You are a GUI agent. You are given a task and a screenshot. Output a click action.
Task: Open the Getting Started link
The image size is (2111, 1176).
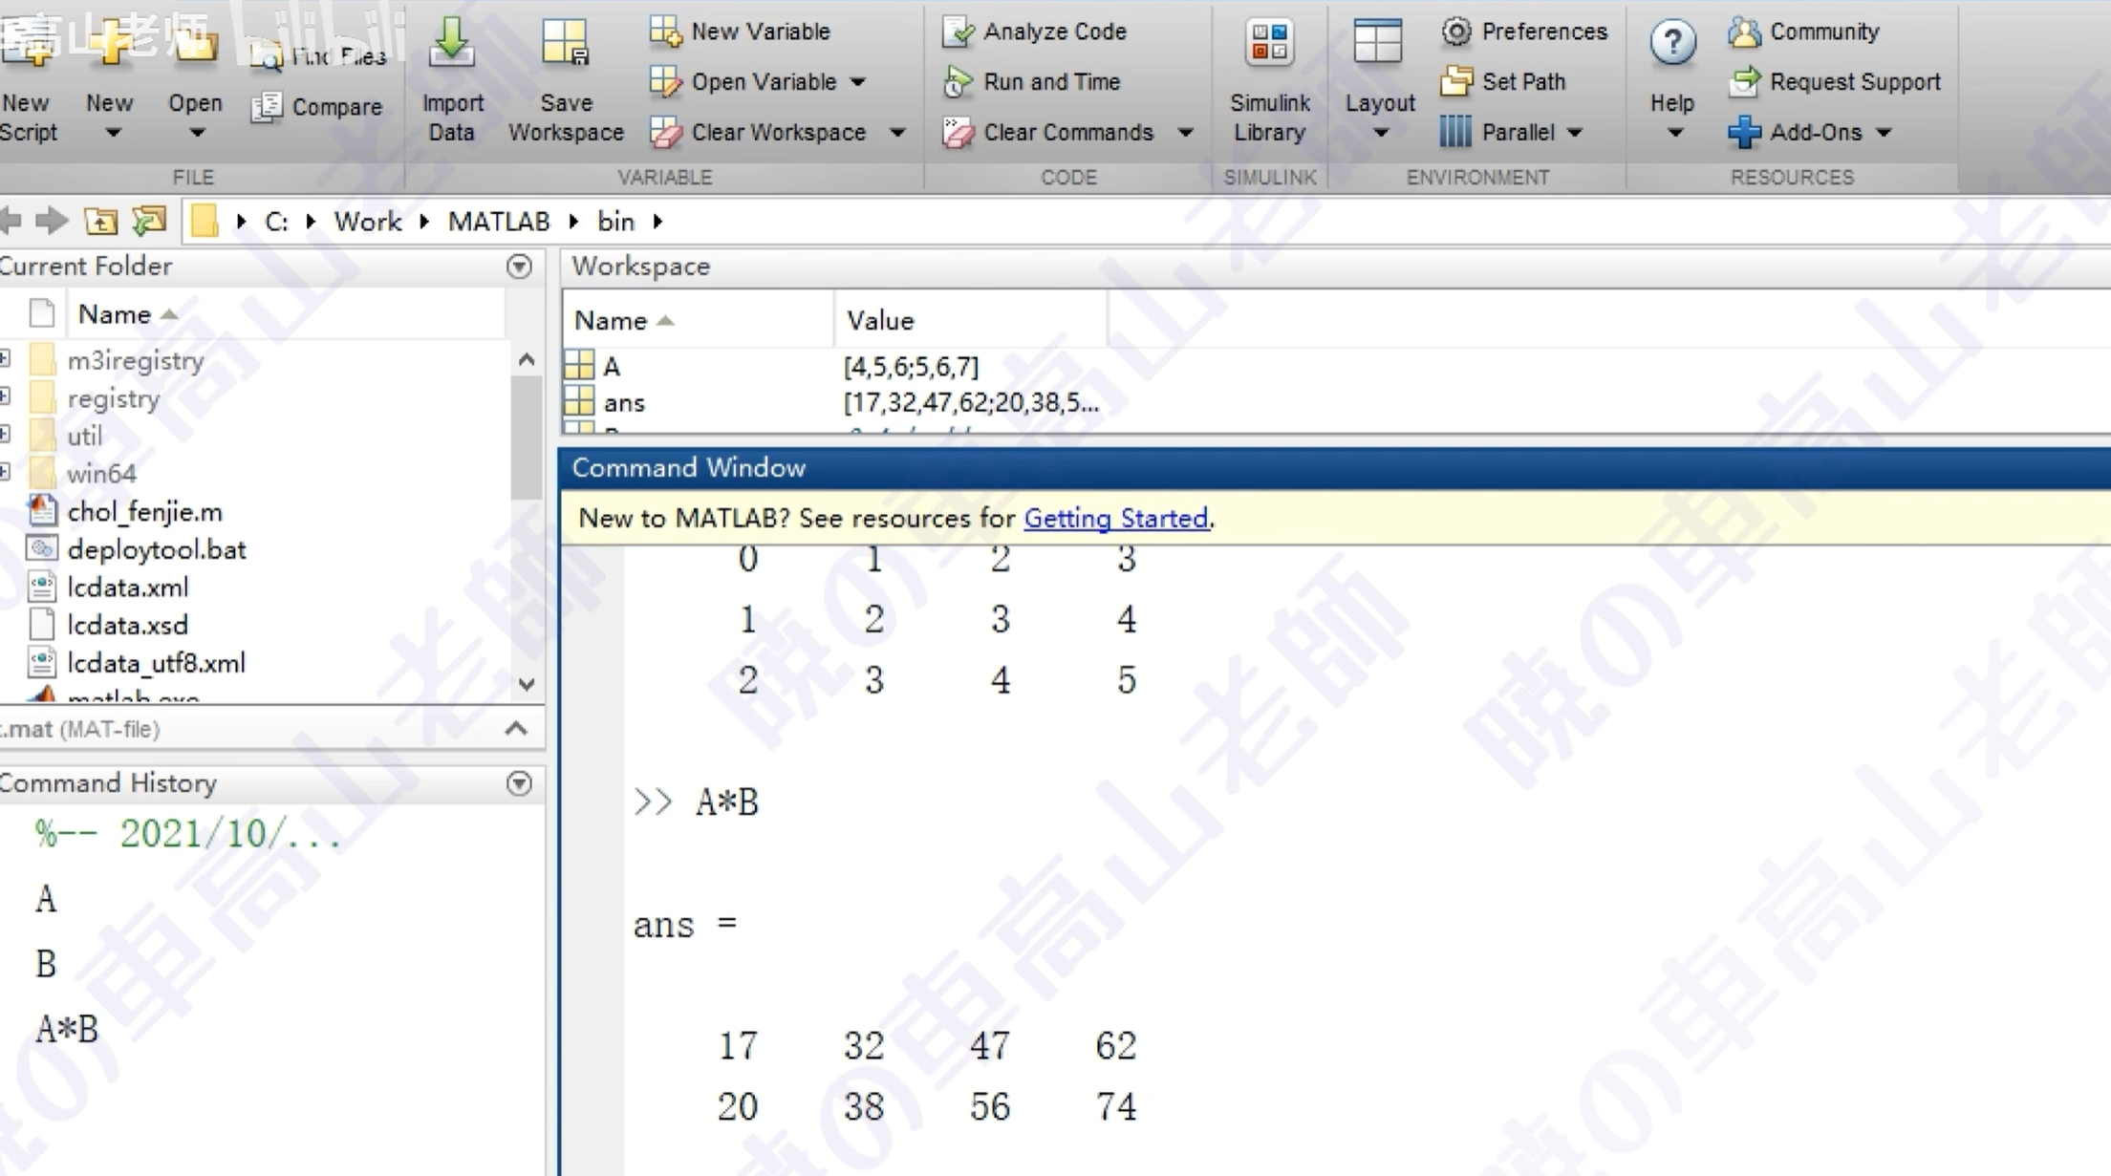[x=1115, y=518]
